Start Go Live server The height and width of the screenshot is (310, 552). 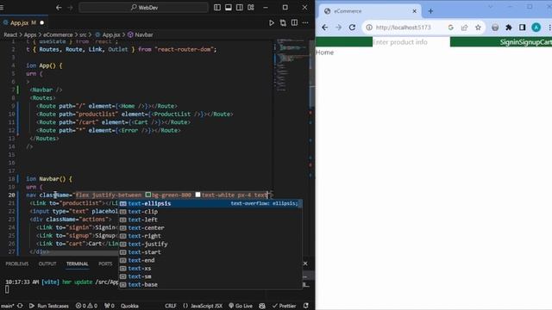[241, 306]
